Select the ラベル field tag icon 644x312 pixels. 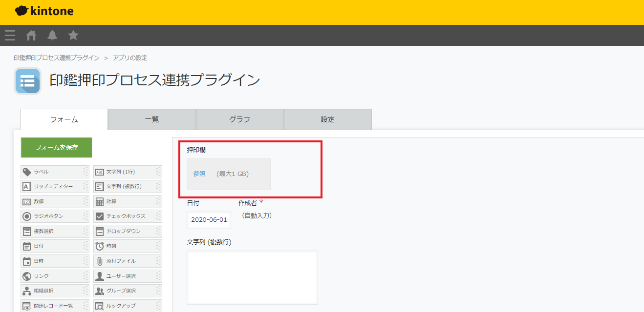27,172
